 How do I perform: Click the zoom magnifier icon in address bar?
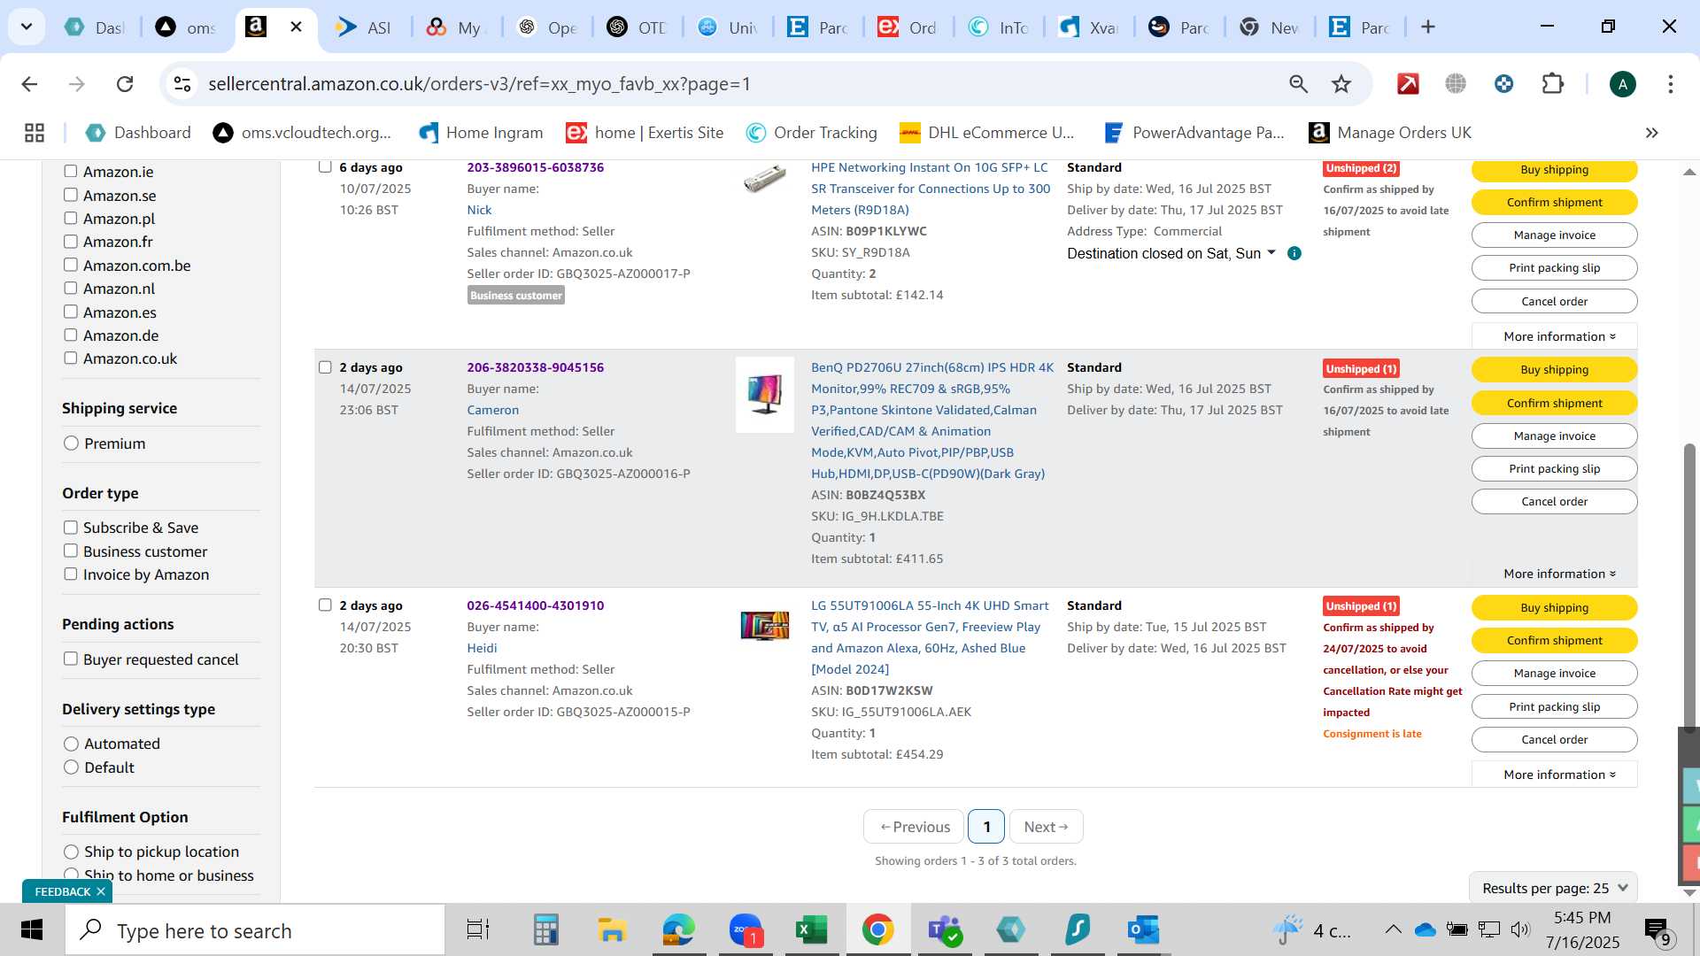1298,84
